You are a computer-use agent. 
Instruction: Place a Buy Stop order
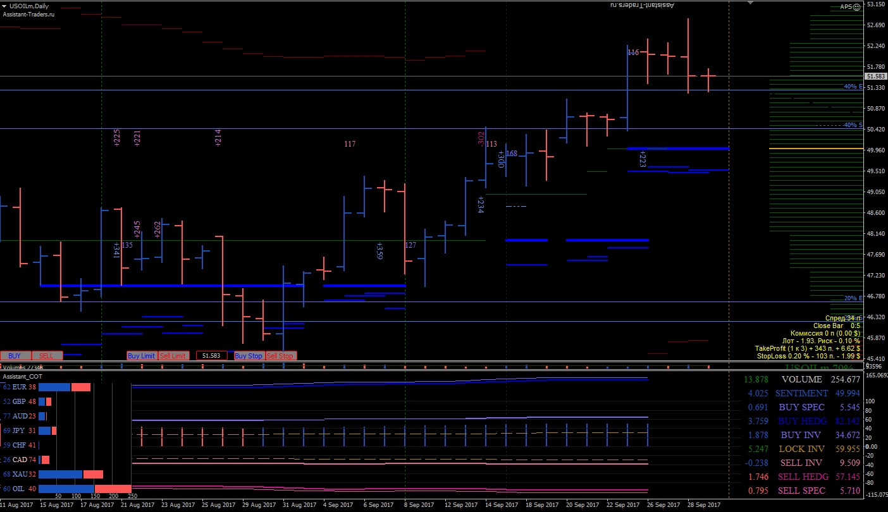(249, 356)
